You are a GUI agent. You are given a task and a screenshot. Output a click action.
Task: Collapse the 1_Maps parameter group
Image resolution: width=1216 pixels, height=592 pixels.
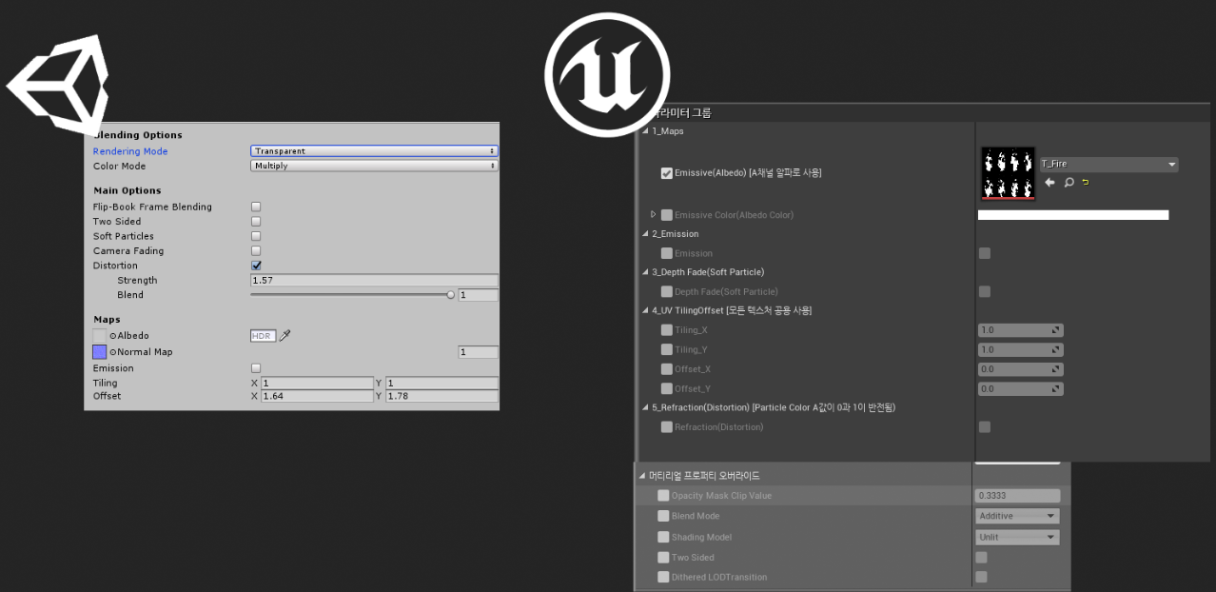pyautogui.click(x=646, y=131)
